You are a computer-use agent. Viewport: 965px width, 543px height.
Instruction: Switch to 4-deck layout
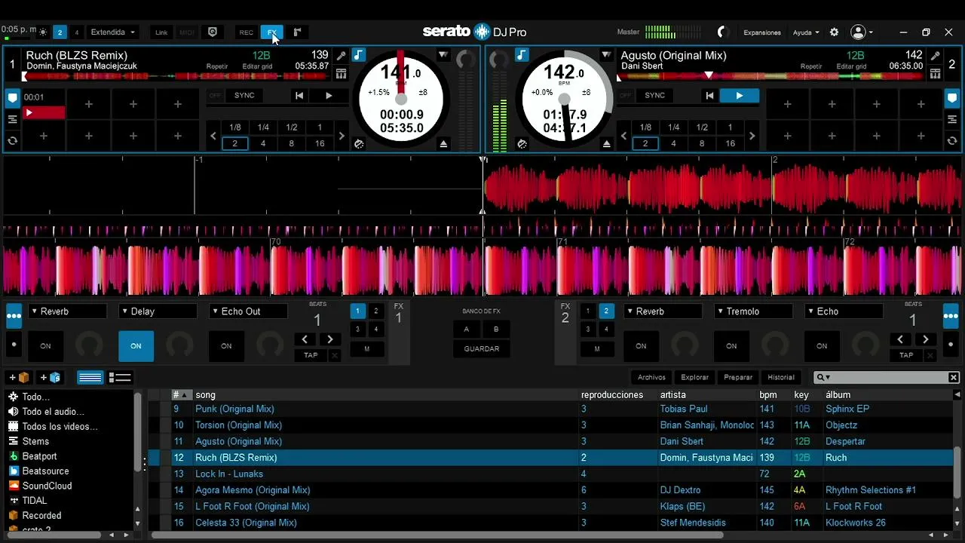point(76,32)
